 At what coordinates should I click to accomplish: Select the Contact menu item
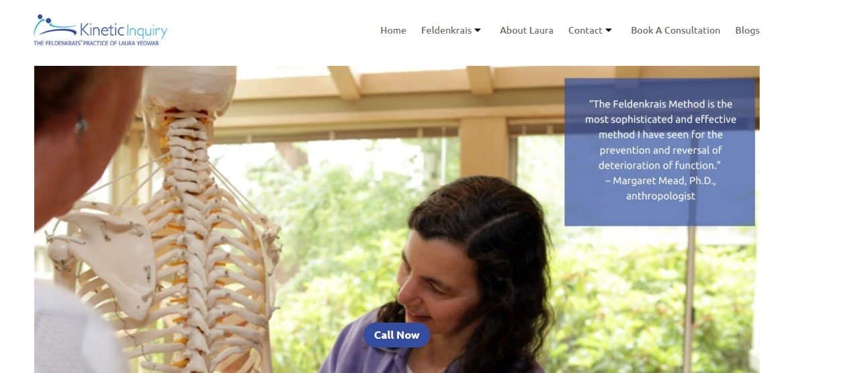[x=585, y=30]
